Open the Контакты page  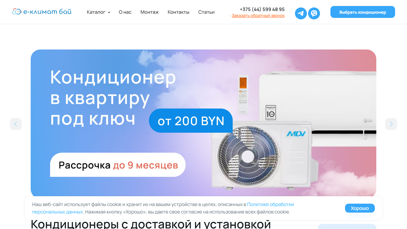pyautogui.click(x=178, y=12)
